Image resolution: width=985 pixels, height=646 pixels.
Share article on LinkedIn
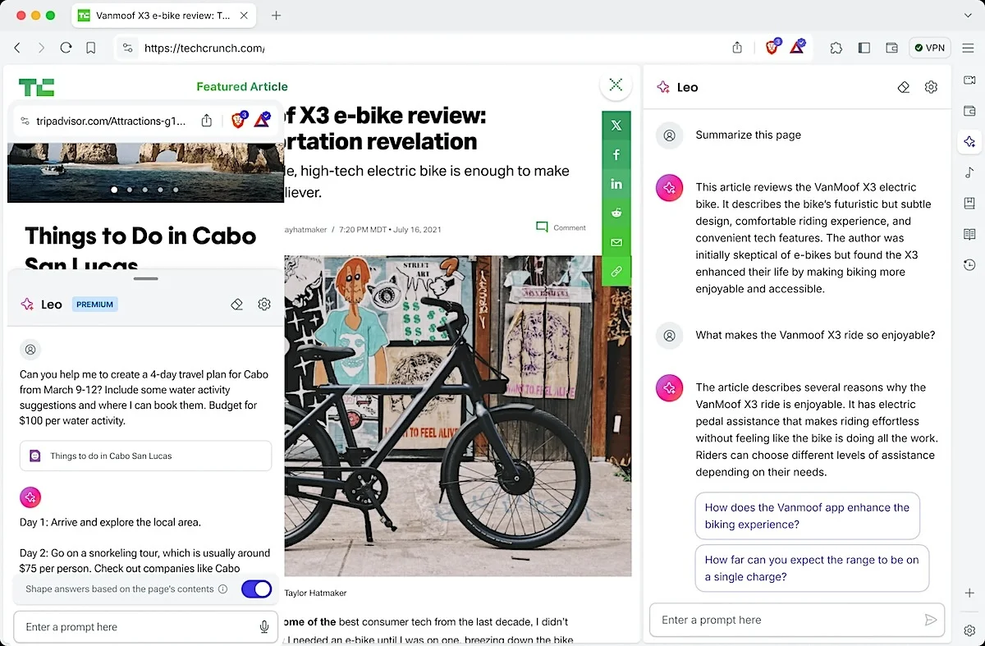tap(616, 184)
